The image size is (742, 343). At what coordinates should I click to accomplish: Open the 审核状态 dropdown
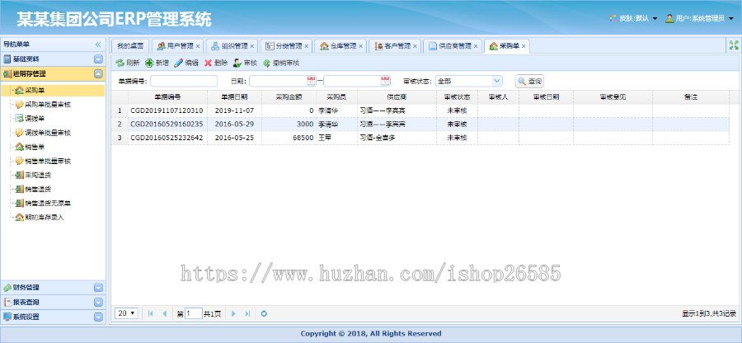(497, 81)
